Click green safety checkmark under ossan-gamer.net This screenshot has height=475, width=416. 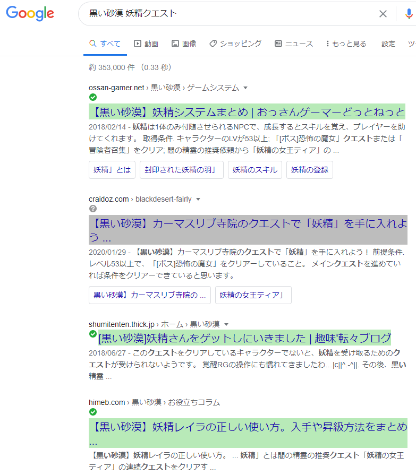(x=93, y=97)
